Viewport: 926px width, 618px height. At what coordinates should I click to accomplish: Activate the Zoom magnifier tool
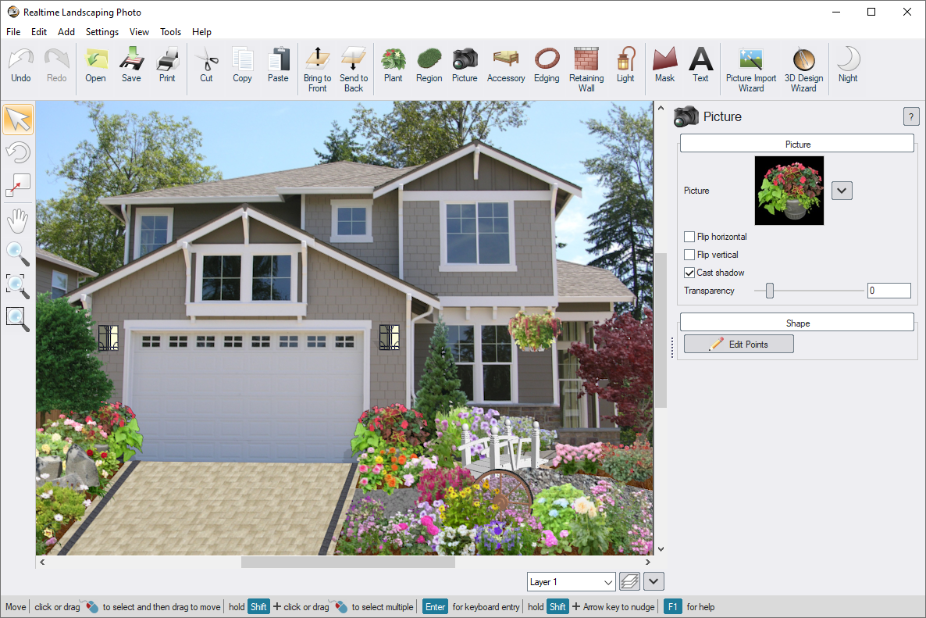[x=17, y=254]
